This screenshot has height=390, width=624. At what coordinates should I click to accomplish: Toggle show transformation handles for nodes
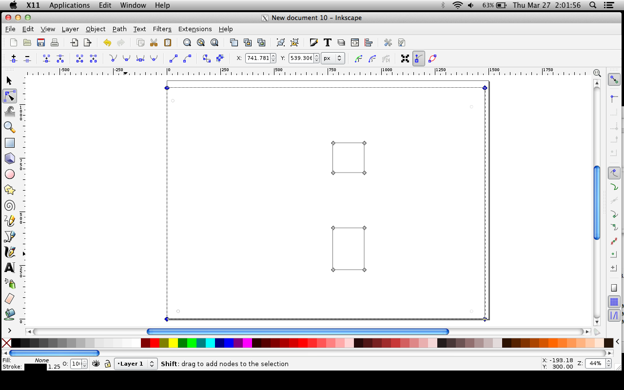coord(405,58)
